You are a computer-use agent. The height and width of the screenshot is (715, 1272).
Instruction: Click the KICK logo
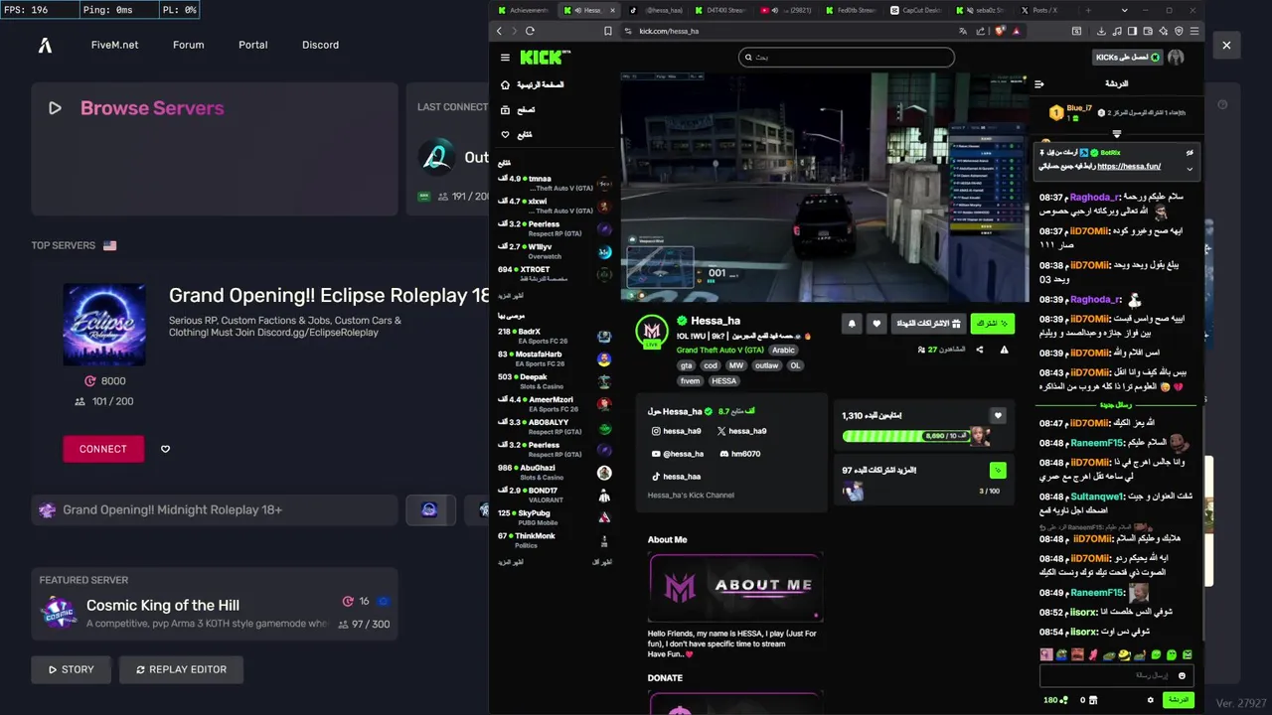tap(545, 58)
